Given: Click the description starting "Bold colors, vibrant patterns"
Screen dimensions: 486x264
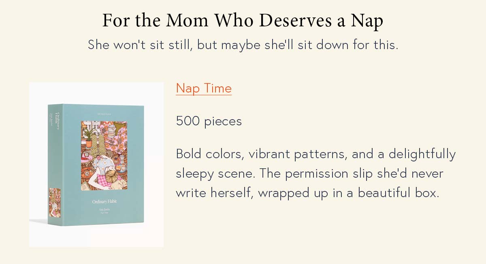Looking at the screenshot, I should (316, 173).
